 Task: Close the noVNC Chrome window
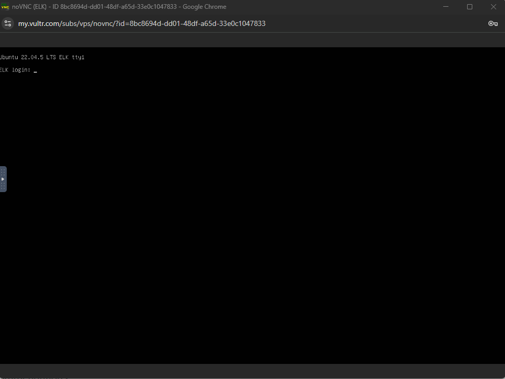click(x=493, y=7)
